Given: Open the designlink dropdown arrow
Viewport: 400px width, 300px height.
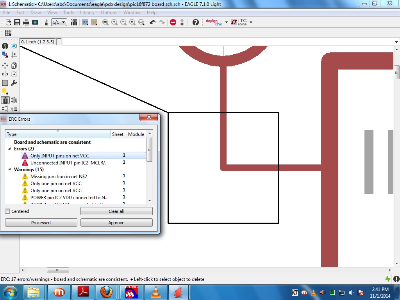Looking at the screenshot, I should (x=226, y=22).
